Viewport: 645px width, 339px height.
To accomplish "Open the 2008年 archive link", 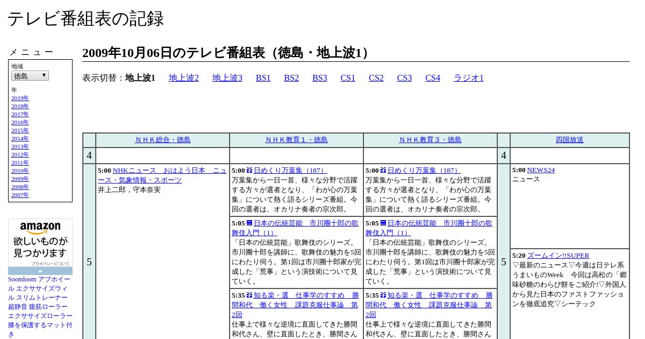I will click(20, 187).
